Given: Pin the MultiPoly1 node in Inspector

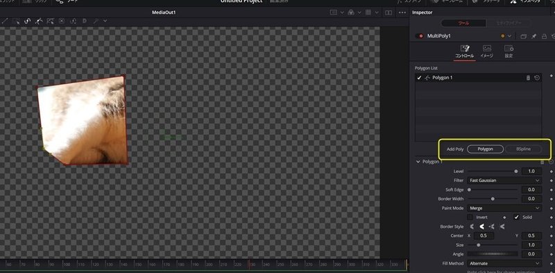Looking at the screenshot, I should (533, 36).
